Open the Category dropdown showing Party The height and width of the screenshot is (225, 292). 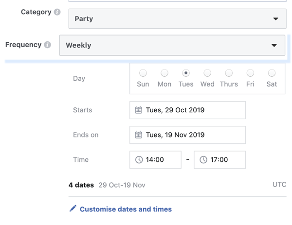[177, 19]
